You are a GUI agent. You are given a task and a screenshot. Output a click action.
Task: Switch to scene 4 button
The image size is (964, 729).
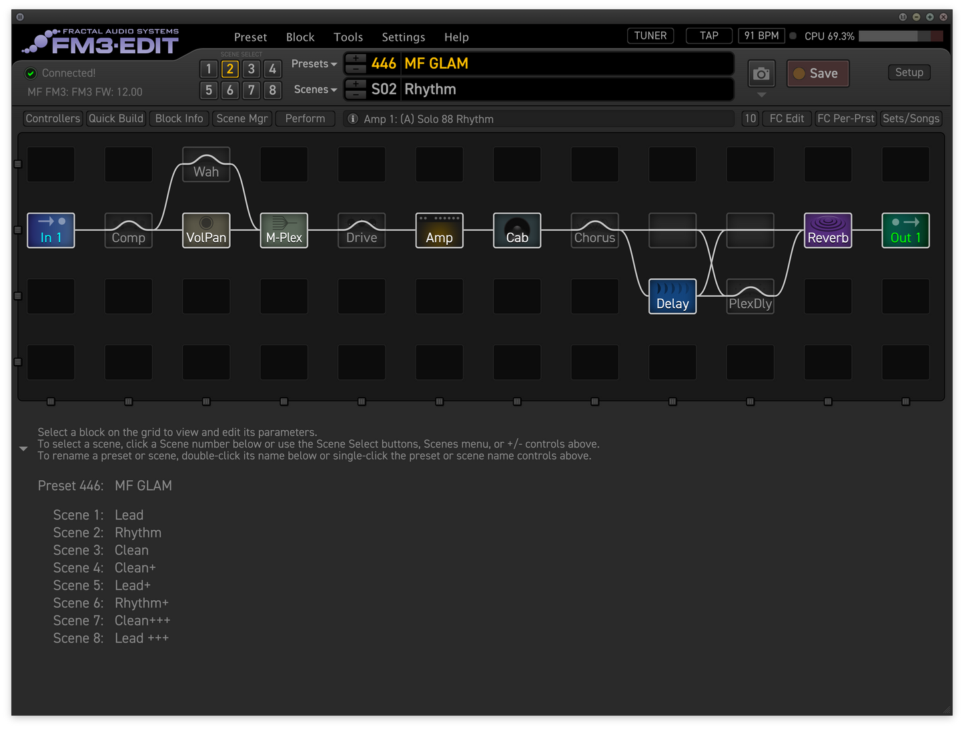click(273, 69)
